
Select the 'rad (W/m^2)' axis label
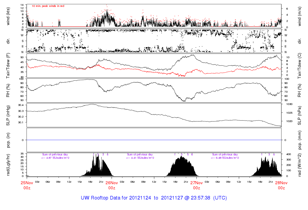click(x=299, y=165)
